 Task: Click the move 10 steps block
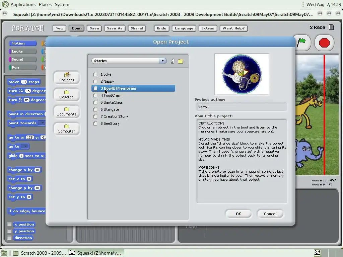(x=24, y=82)
